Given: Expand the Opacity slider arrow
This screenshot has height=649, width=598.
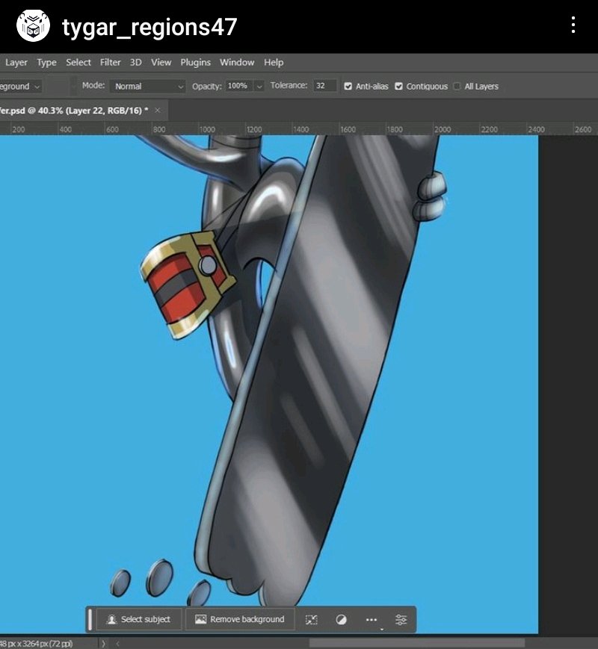Looking at the screenshot, I should [259, 86].
